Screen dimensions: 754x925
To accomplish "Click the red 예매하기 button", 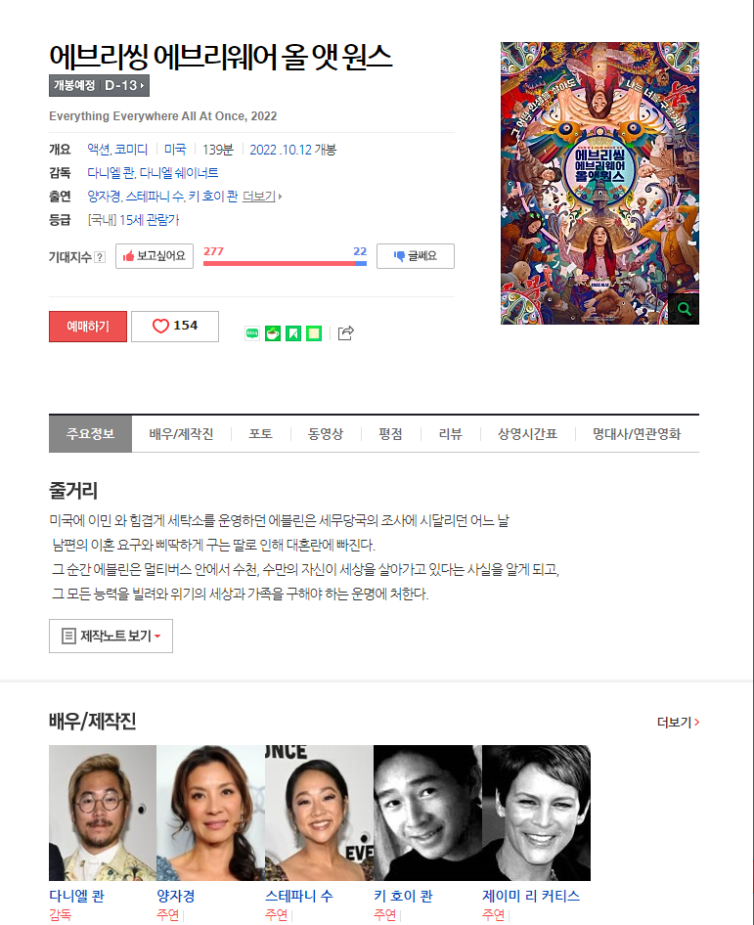I will click(x=88, y=327).
